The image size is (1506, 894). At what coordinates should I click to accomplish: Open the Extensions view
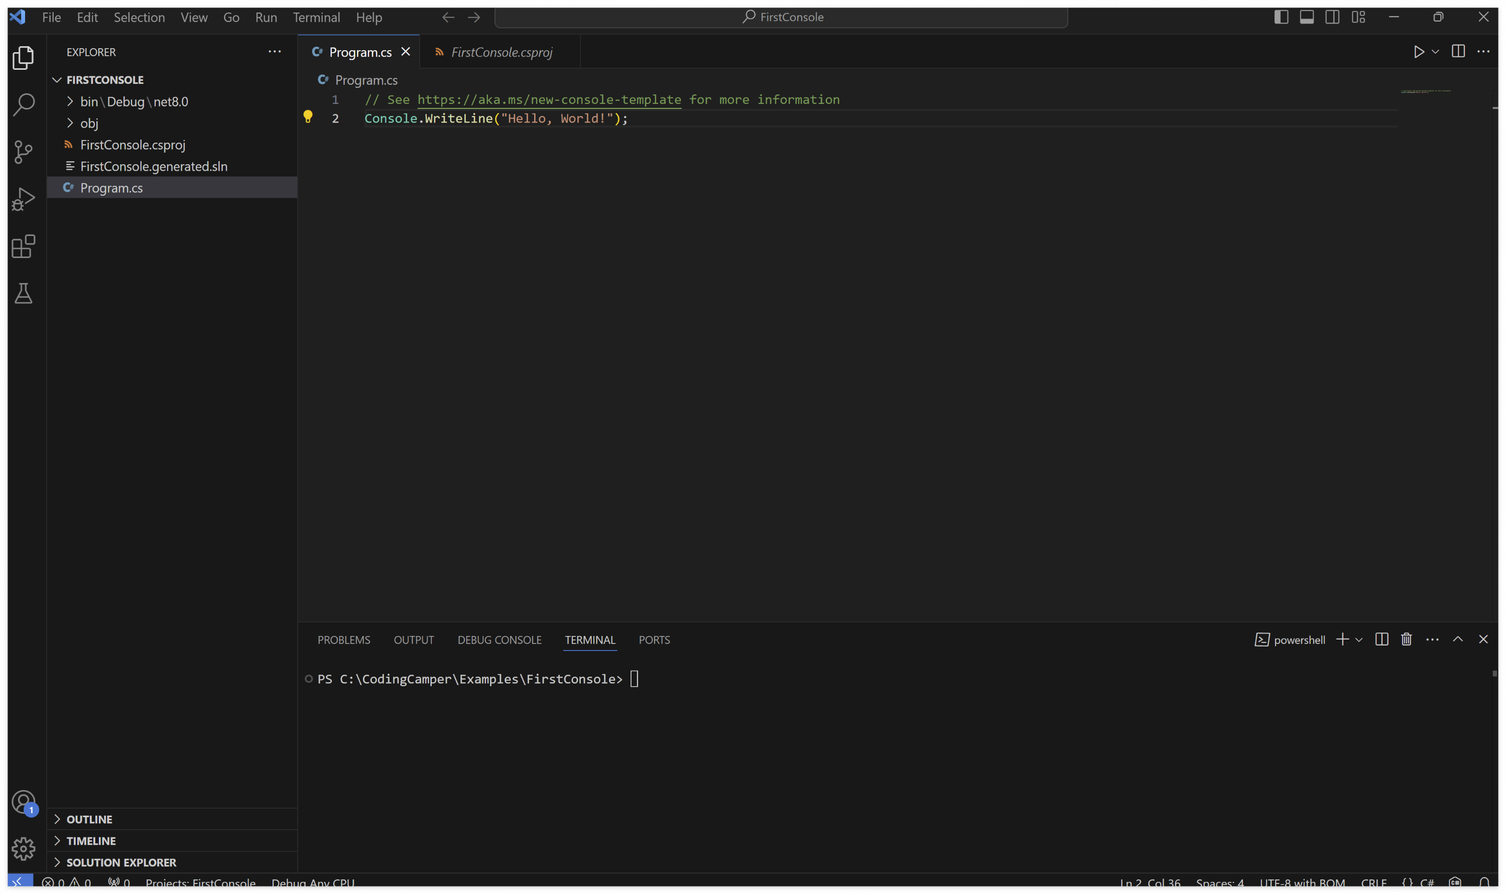coord(24,246)
